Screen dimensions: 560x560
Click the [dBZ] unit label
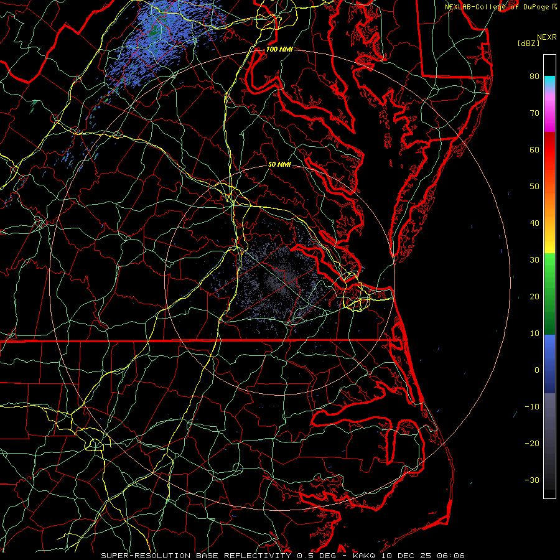tap(528, 44)
